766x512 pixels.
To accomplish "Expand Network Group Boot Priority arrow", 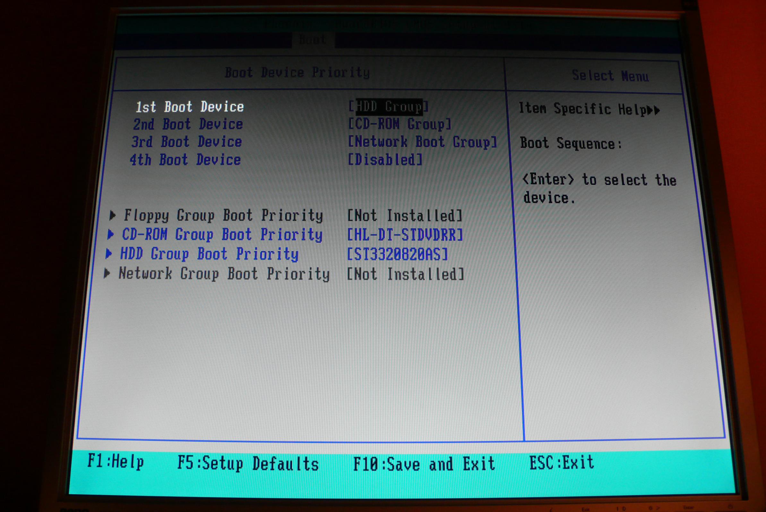I will click(x=107, y=273).
